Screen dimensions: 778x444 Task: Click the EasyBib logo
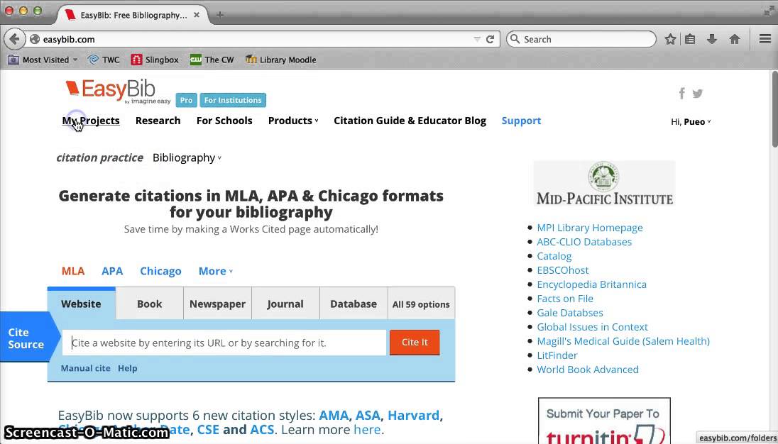point(118,91)
